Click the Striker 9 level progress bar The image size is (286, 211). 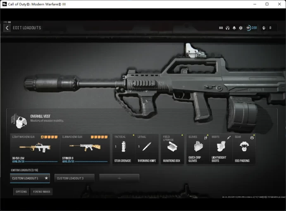pos(91,162)
